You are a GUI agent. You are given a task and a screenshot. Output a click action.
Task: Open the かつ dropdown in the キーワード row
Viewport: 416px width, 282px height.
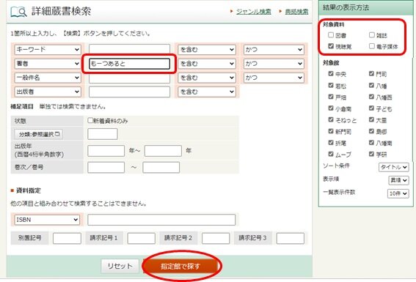(274, 50)
